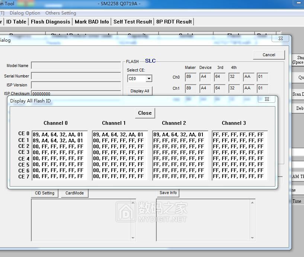Open the Flash Diagnosis tab
Viewport: 304px width, 257px height.
[50, 22]
